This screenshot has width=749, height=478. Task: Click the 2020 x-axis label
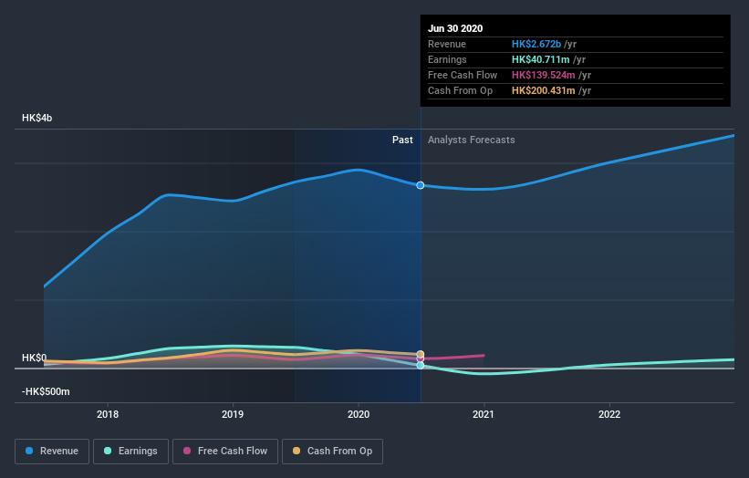[x=359, y=414]
